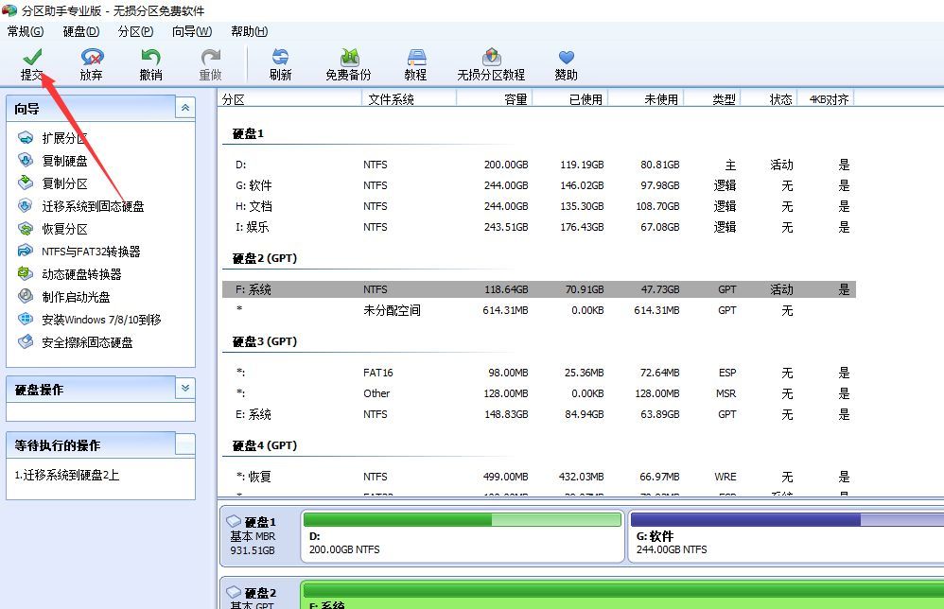
Task: Select the Other MSR 128.00MB row
Action: click(x=539, y=393)
